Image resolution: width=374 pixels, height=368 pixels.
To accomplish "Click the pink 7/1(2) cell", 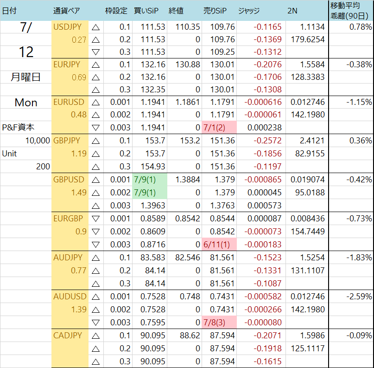I will pos(219,127).
